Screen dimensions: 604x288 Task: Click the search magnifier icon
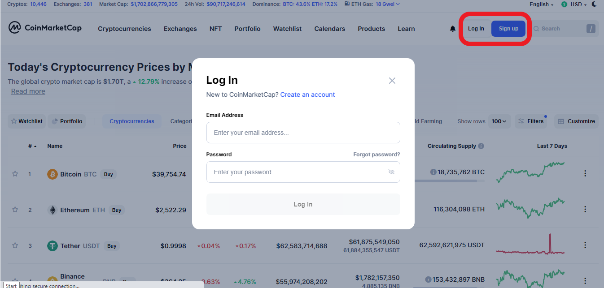(536, 29)
